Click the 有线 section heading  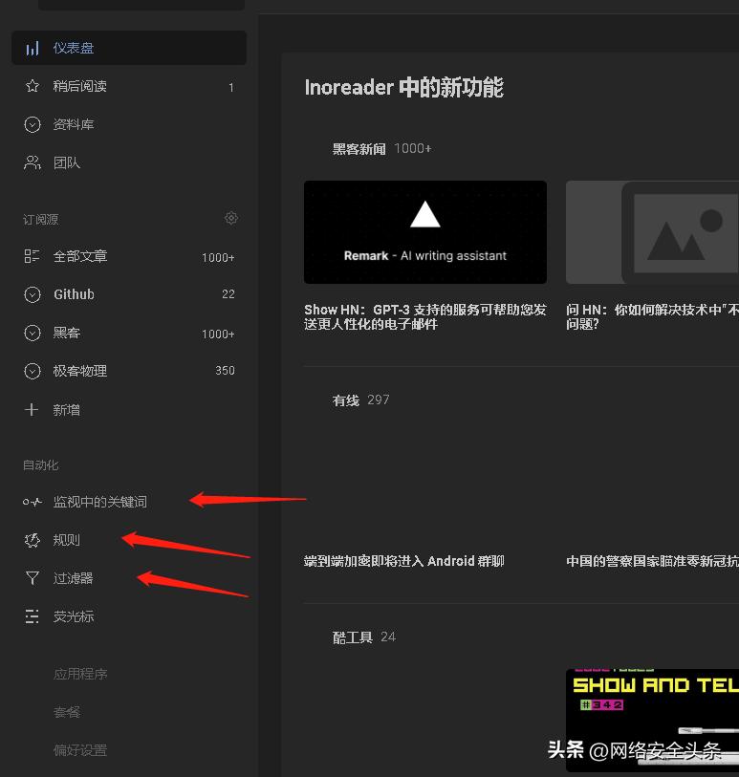[345, 399]
